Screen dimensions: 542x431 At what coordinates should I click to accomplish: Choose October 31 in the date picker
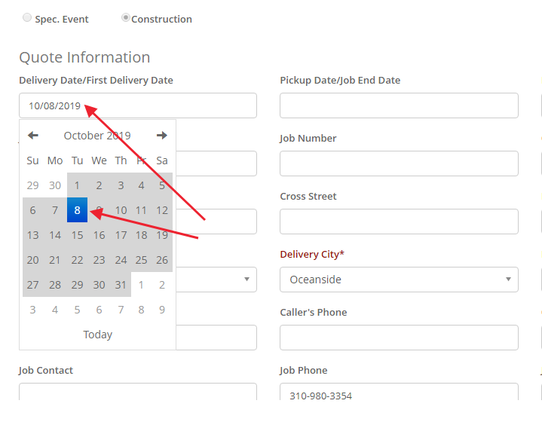point(121,285)
